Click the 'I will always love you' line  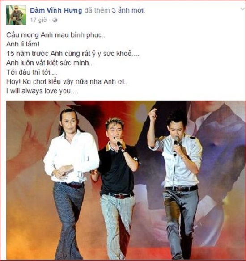(42, 91)
